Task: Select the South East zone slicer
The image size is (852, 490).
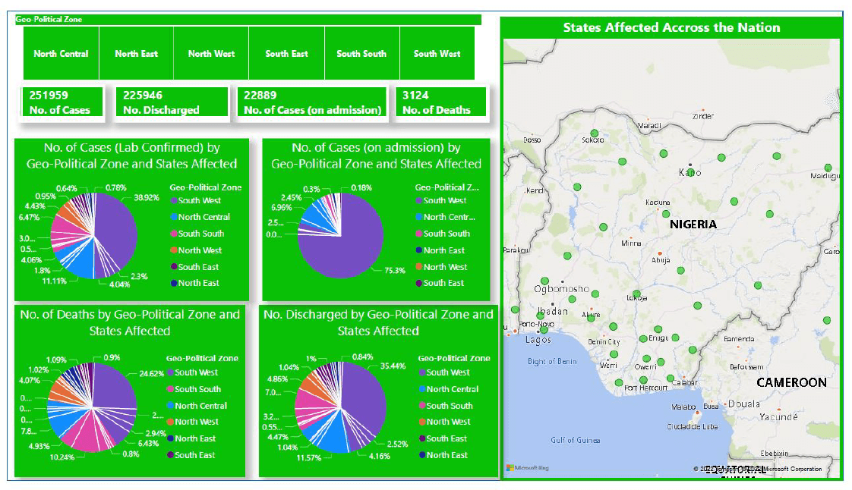Action: (x=286, y=54)
